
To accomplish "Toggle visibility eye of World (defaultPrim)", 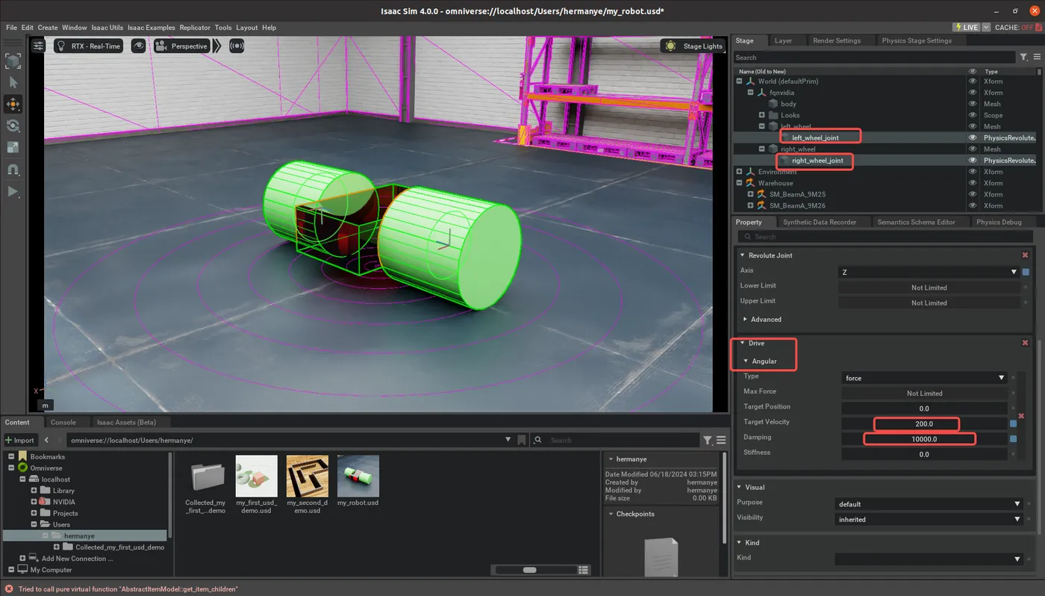I will pos(972,81).
